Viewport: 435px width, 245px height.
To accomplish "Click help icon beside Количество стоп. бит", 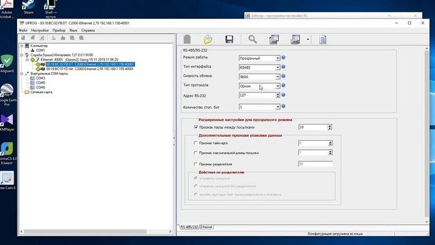I will click(x=283, y=106).
